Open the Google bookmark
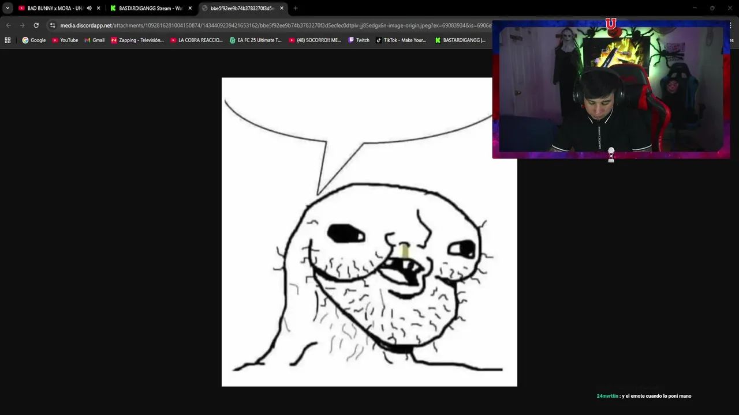Viewport: 739px width, 415px height. (x=34, y=40)
